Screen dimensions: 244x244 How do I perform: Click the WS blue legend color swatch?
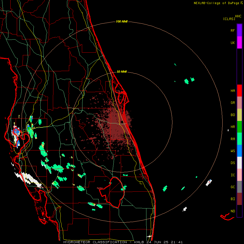pyautogui.click(x=239, y=151)
